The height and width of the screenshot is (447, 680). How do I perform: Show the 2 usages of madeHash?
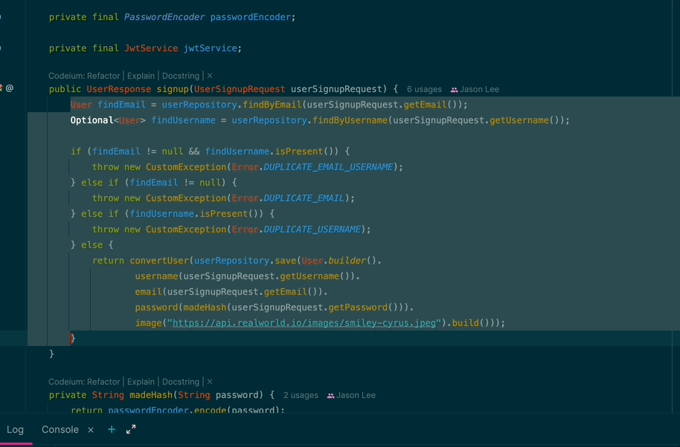click(x=301, y=395)
